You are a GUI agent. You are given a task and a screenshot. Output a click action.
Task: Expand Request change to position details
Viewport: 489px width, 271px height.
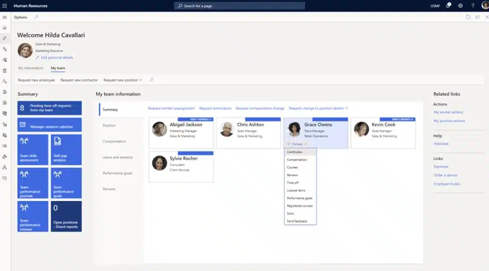318,108
